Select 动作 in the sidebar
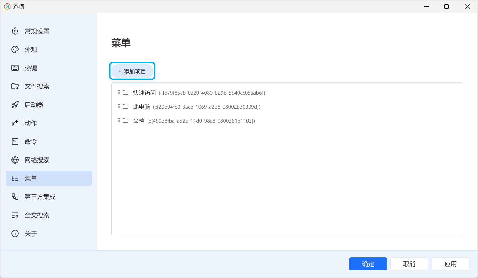 click(x=49, y=123)
